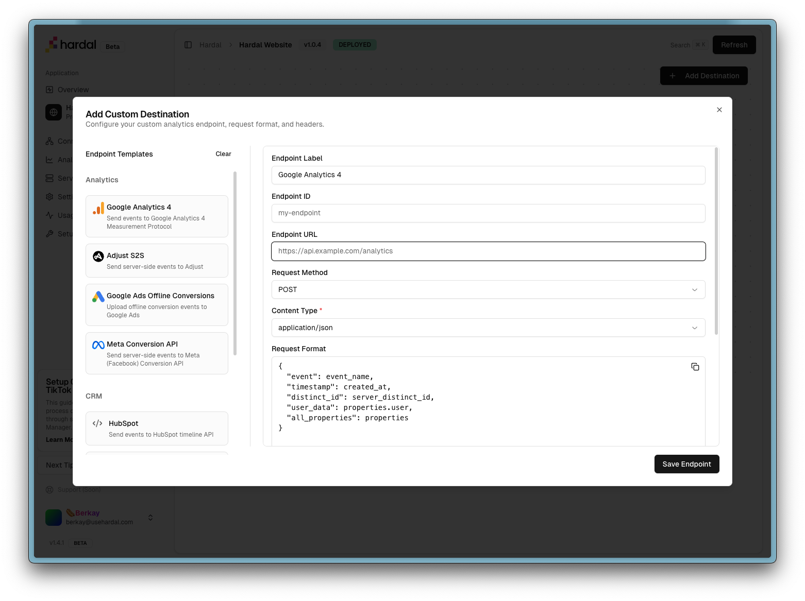Click the Overview sidebar icon
Image resolution: width=805 pixels, height=601 pixels.
(49, 90)
